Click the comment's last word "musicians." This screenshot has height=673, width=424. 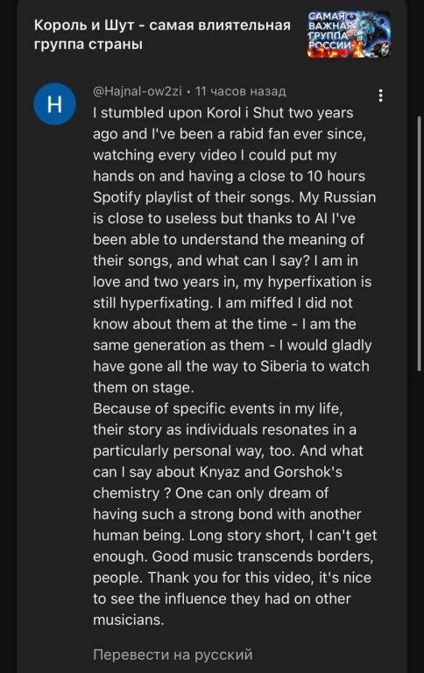(x=129, y=620)
